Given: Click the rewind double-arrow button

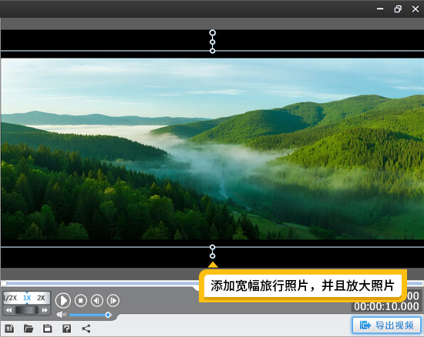Looking at the screenshot, I should (8, 310).
